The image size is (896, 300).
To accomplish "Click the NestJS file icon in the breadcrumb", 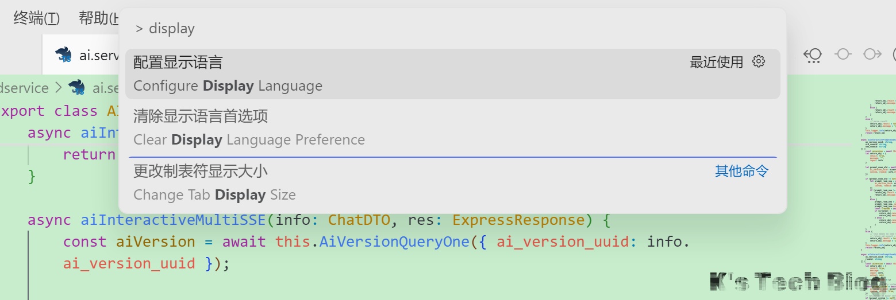I will tap(76, 88).
